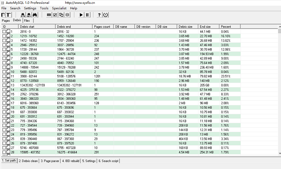Sort by the Debris end column header
Viewport: 281px width, 169px height.
point(74,26)
